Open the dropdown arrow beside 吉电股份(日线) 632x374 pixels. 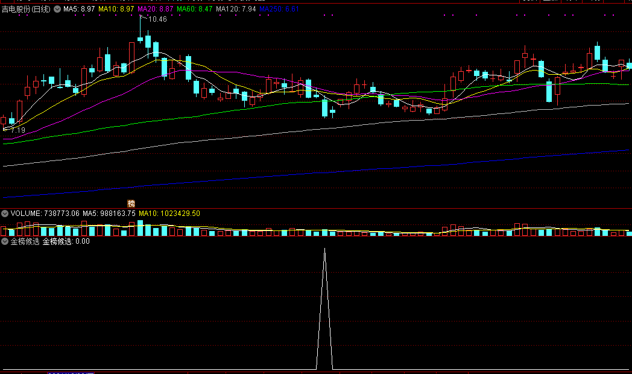point(57,9)
